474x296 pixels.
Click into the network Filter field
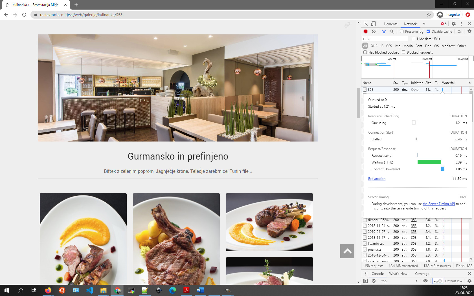(385, 39)
